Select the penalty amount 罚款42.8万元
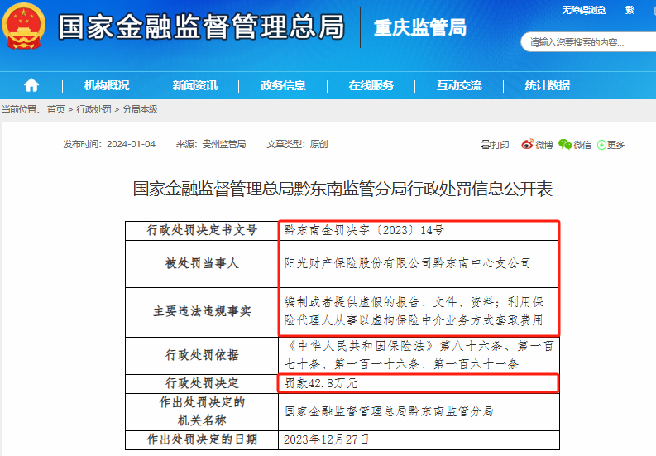The height and width of the screenshot is (456, 656). click(320, 383)
